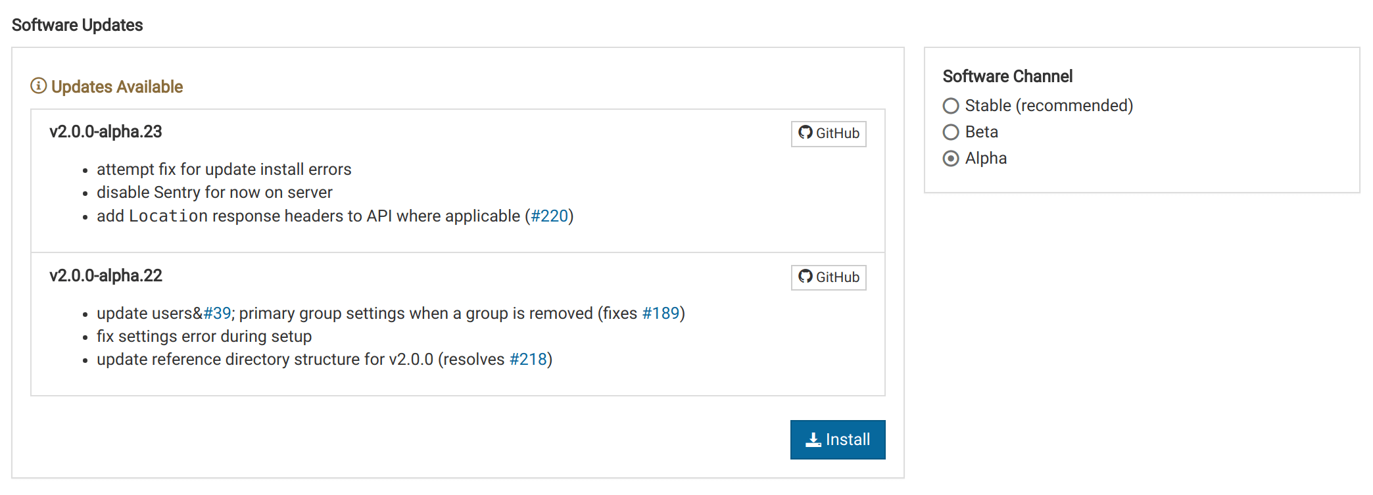Click the Software Channel heading
Image resolution: width=1373 pixels, height=495 pixels.
[1007, 76]
